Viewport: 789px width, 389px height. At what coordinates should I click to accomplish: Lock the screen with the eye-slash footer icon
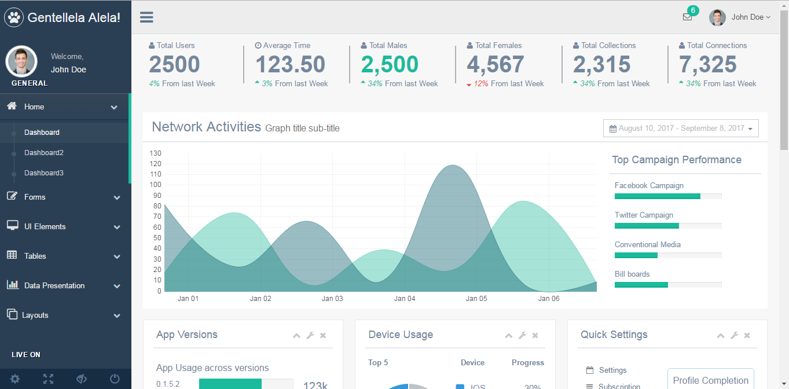[82, 379]
